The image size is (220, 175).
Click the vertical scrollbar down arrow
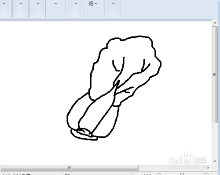(x=215, y=161)
